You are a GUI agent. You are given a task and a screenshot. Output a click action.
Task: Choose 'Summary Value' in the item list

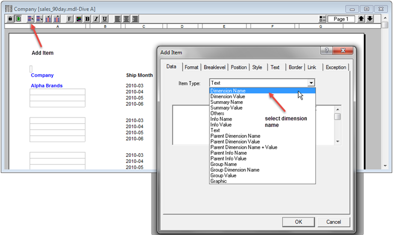[226, 108]
